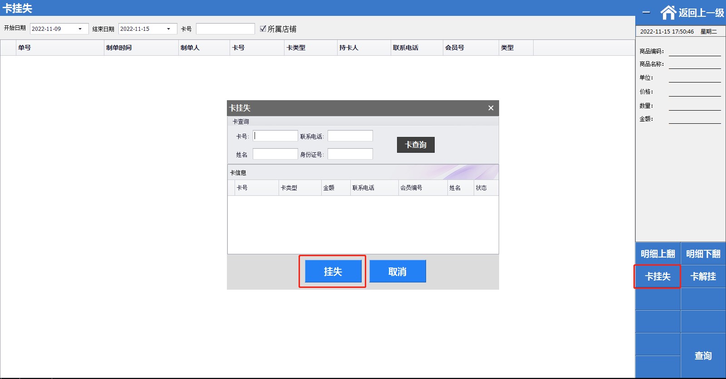Toggle the 所属店铺 checkbox

(x=263, y=29)
